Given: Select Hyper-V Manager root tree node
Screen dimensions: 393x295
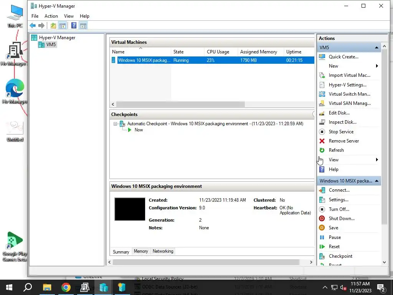Looking at the screenshot, I should (57, 38).
